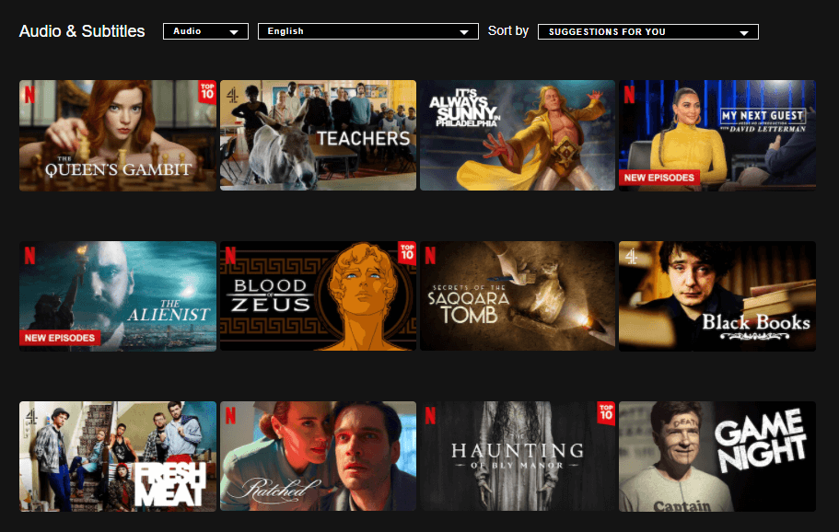Click Top 10 badge on Queen's Gambit

click(207, 91)
